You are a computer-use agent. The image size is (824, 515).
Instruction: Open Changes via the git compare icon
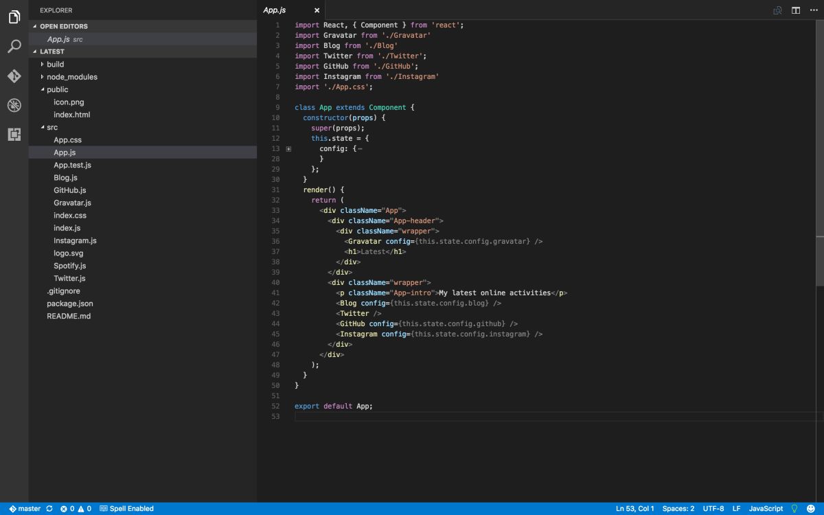click(x=777, y=10)
